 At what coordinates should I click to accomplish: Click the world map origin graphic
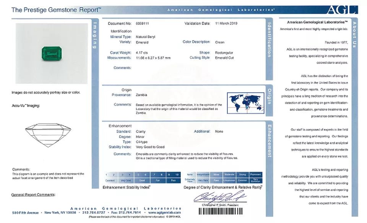[x=245, y=103]
